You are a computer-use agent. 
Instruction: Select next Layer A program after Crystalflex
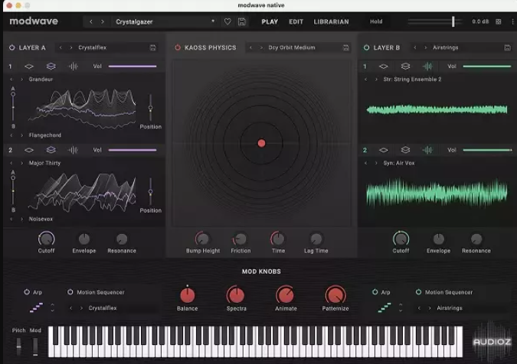(x=71, y=47)
